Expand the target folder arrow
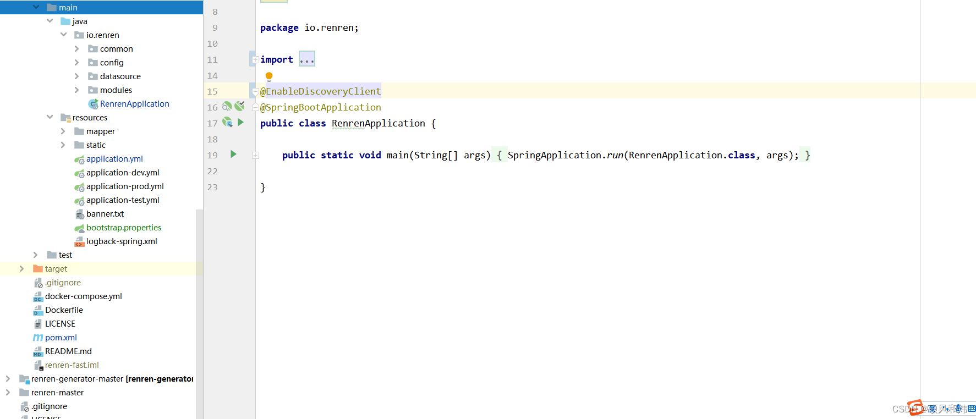This screenshot has width=976, height=419. point(22,268)
